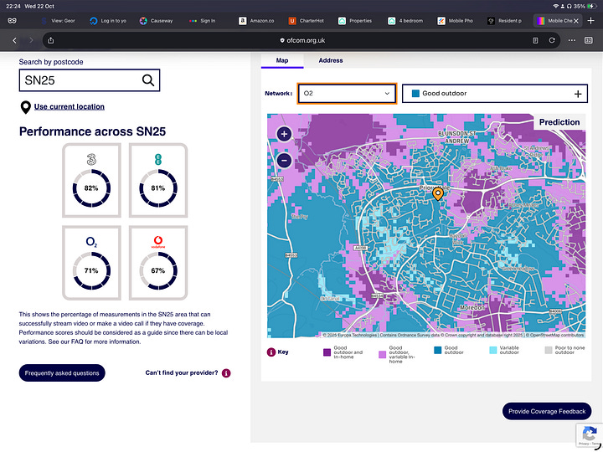Click Provide Coverage Feedback button
The image size is (603, 452).
click(547, 412)
